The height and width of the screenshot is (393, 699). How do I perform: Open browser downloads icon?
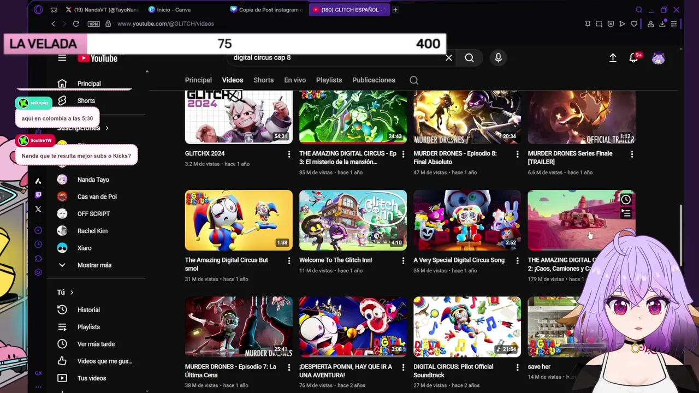(x=662, y=24)
